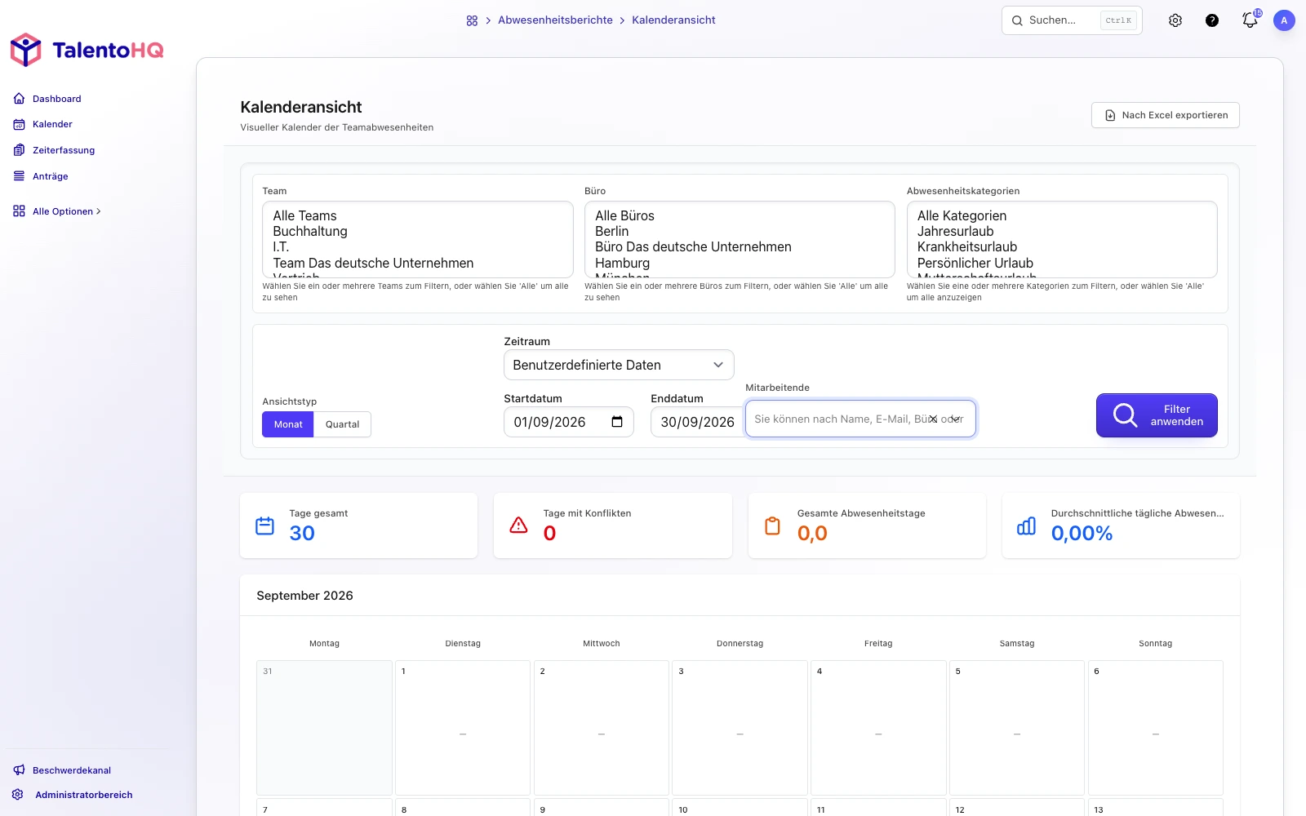The height and width of the screenshot is (816, 1306).
Task: Select Büro Das deutsche Unternehmen option
Action: click(x=693, y=247)
